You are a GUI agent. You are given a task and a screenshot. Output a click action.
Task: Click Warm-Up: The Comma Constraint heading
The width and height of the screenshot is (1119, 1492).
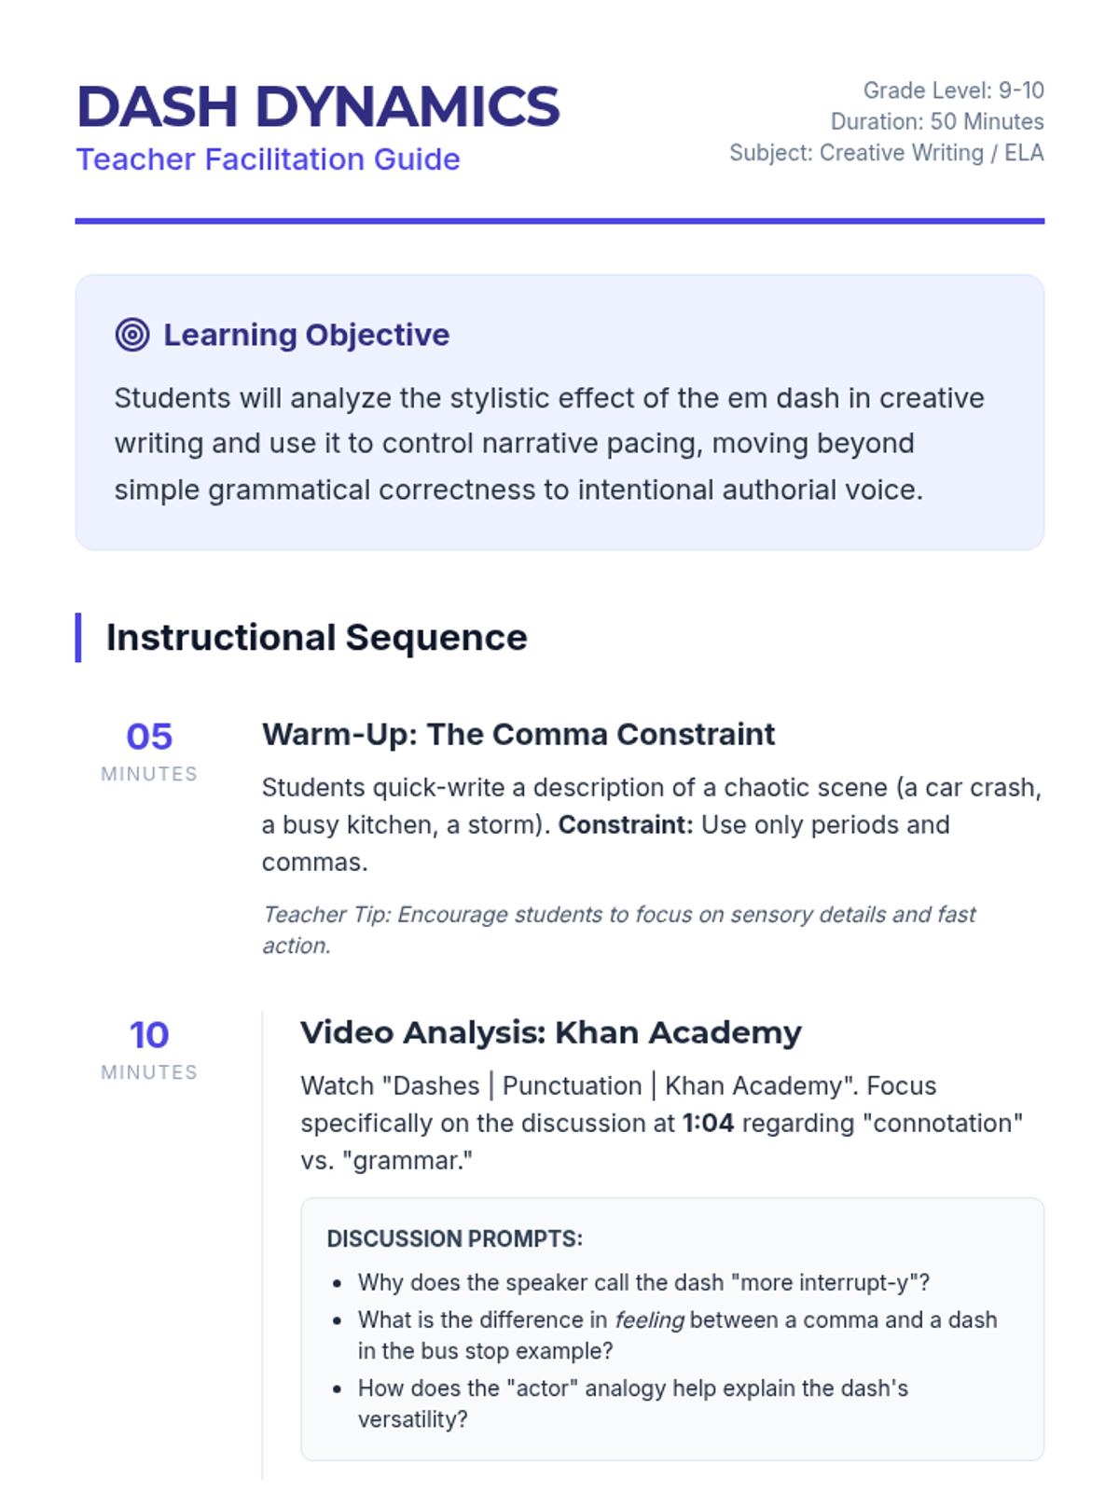518,735
